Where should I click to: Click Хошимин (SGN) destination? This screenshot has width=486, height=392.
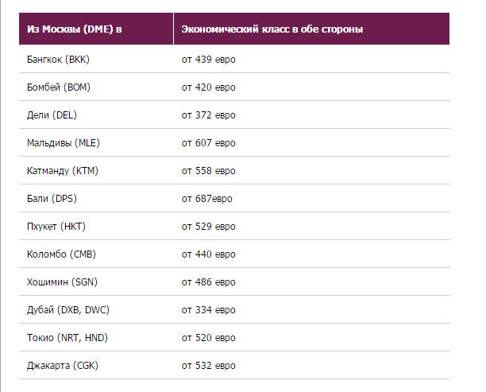[62, 282]
